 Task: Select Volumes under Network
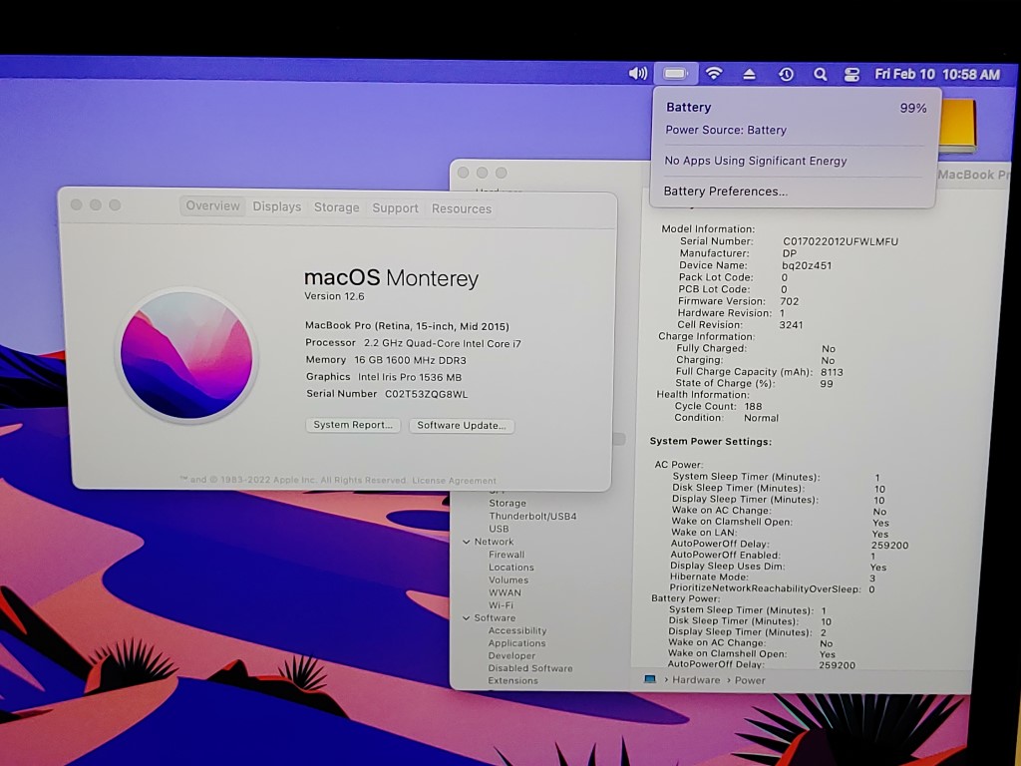(509, 579)
